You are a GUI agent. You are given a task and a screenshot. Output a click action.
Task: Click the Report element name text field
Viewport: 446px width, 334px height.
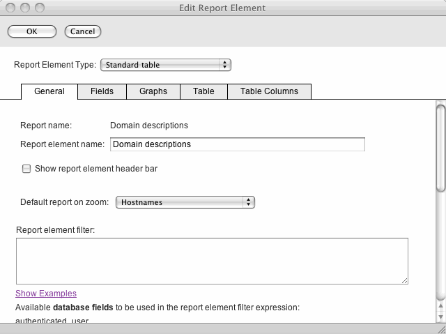point(237,144)
